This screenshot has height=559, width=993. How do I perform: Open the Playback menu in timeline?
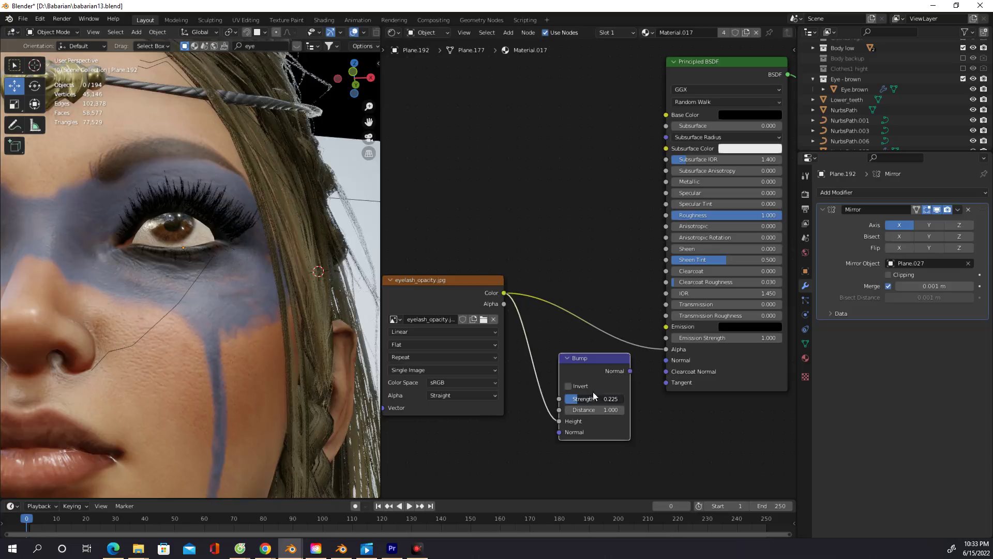pyautogui.click(x=42, y=506)
